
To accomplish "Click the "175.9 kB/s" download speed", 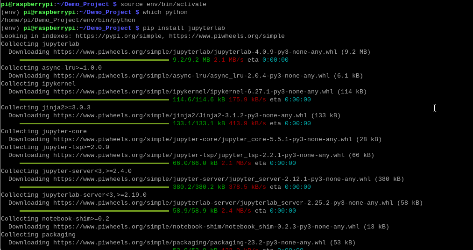I will click(x=247, y=100).
